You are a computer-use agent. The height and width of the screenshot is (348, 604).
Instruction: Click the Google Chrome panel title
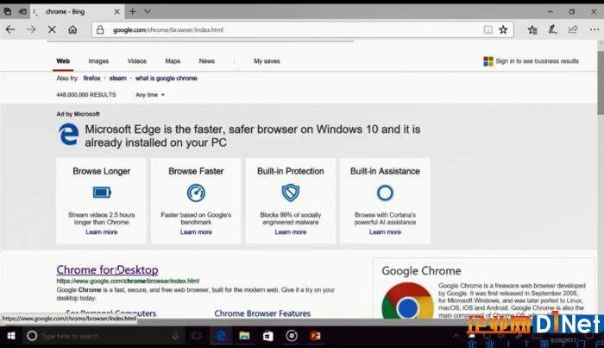421,271
